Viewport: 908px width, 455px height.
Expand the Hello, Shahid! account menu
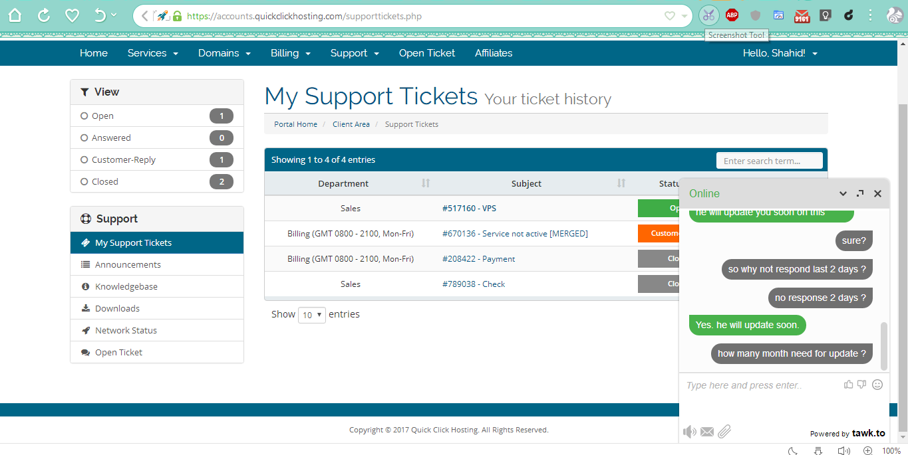[x=780, y=53]
